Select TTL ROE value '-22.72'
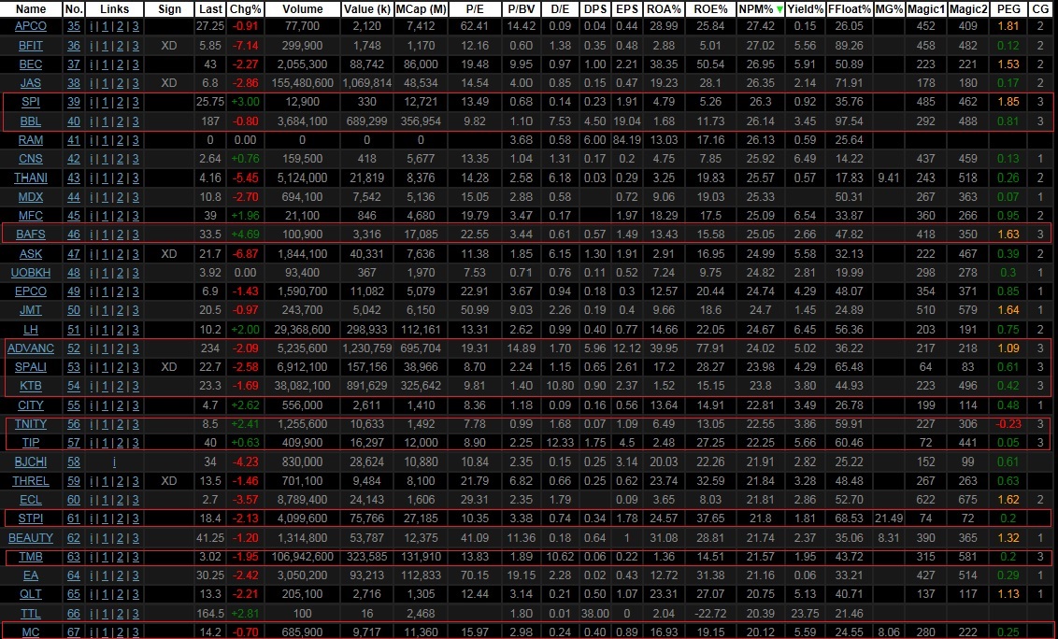Screen dimensions: 1058x639 coord(710,614)
